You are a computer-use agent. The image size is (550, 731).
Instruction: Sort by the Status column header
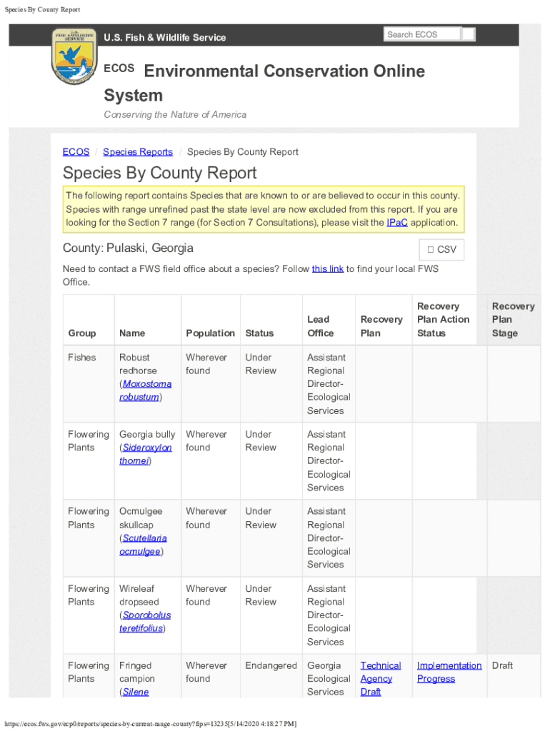[x=259, y=333]
